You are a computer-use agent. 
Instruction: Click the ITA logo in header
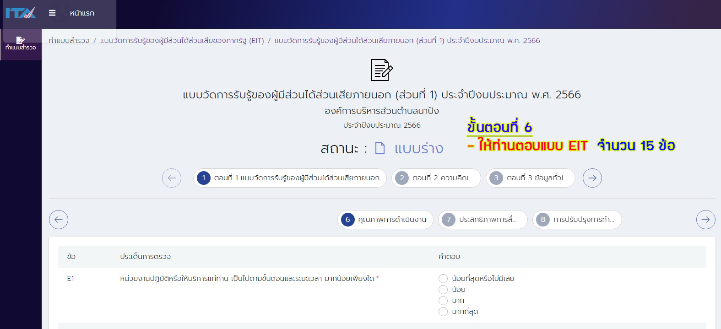pos(21,13)
